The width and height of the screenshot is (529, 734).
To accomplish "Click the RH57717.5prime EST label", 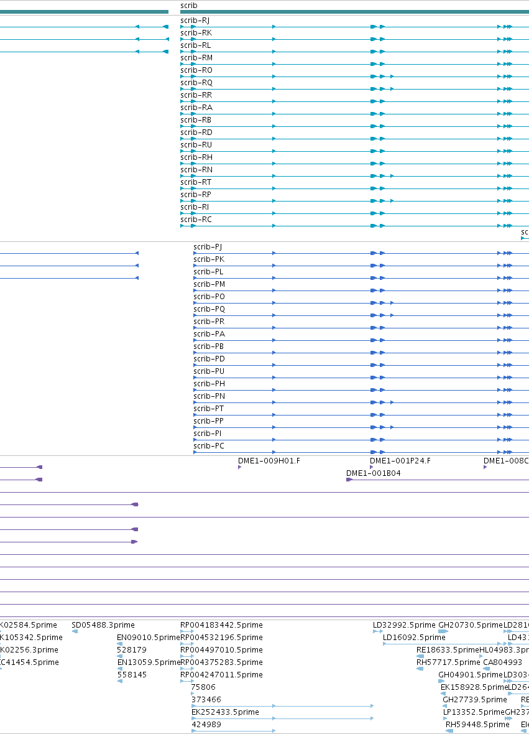I will coord(448,662).
